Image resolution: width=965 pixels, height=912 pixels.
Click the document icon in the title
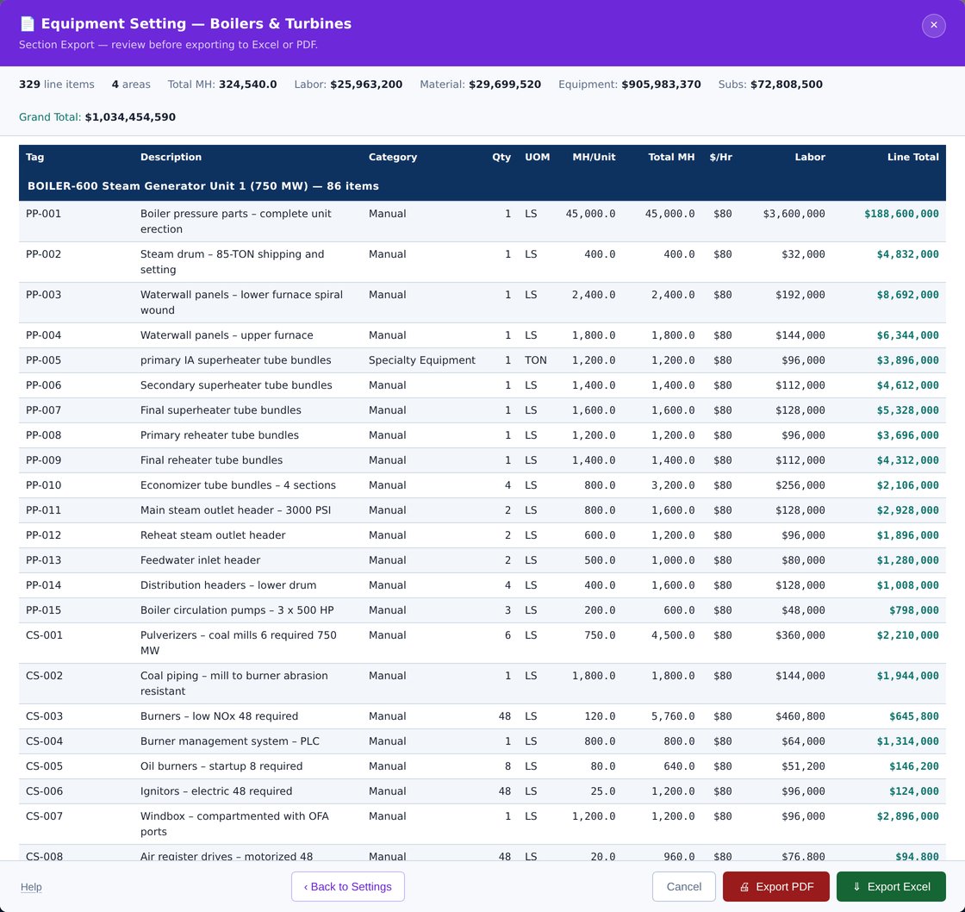pyautogui.click(x=27, y=24)
